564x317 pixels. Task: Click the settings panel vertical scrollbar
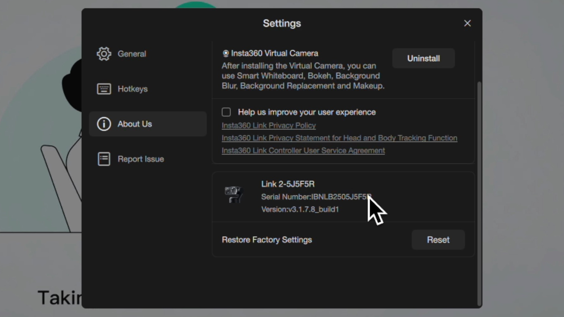click(x=479, y=194)
